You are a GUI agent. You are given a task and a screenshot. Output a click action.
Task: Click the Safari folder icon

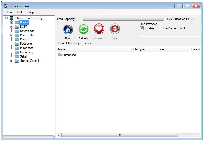(x=17, y=57)
